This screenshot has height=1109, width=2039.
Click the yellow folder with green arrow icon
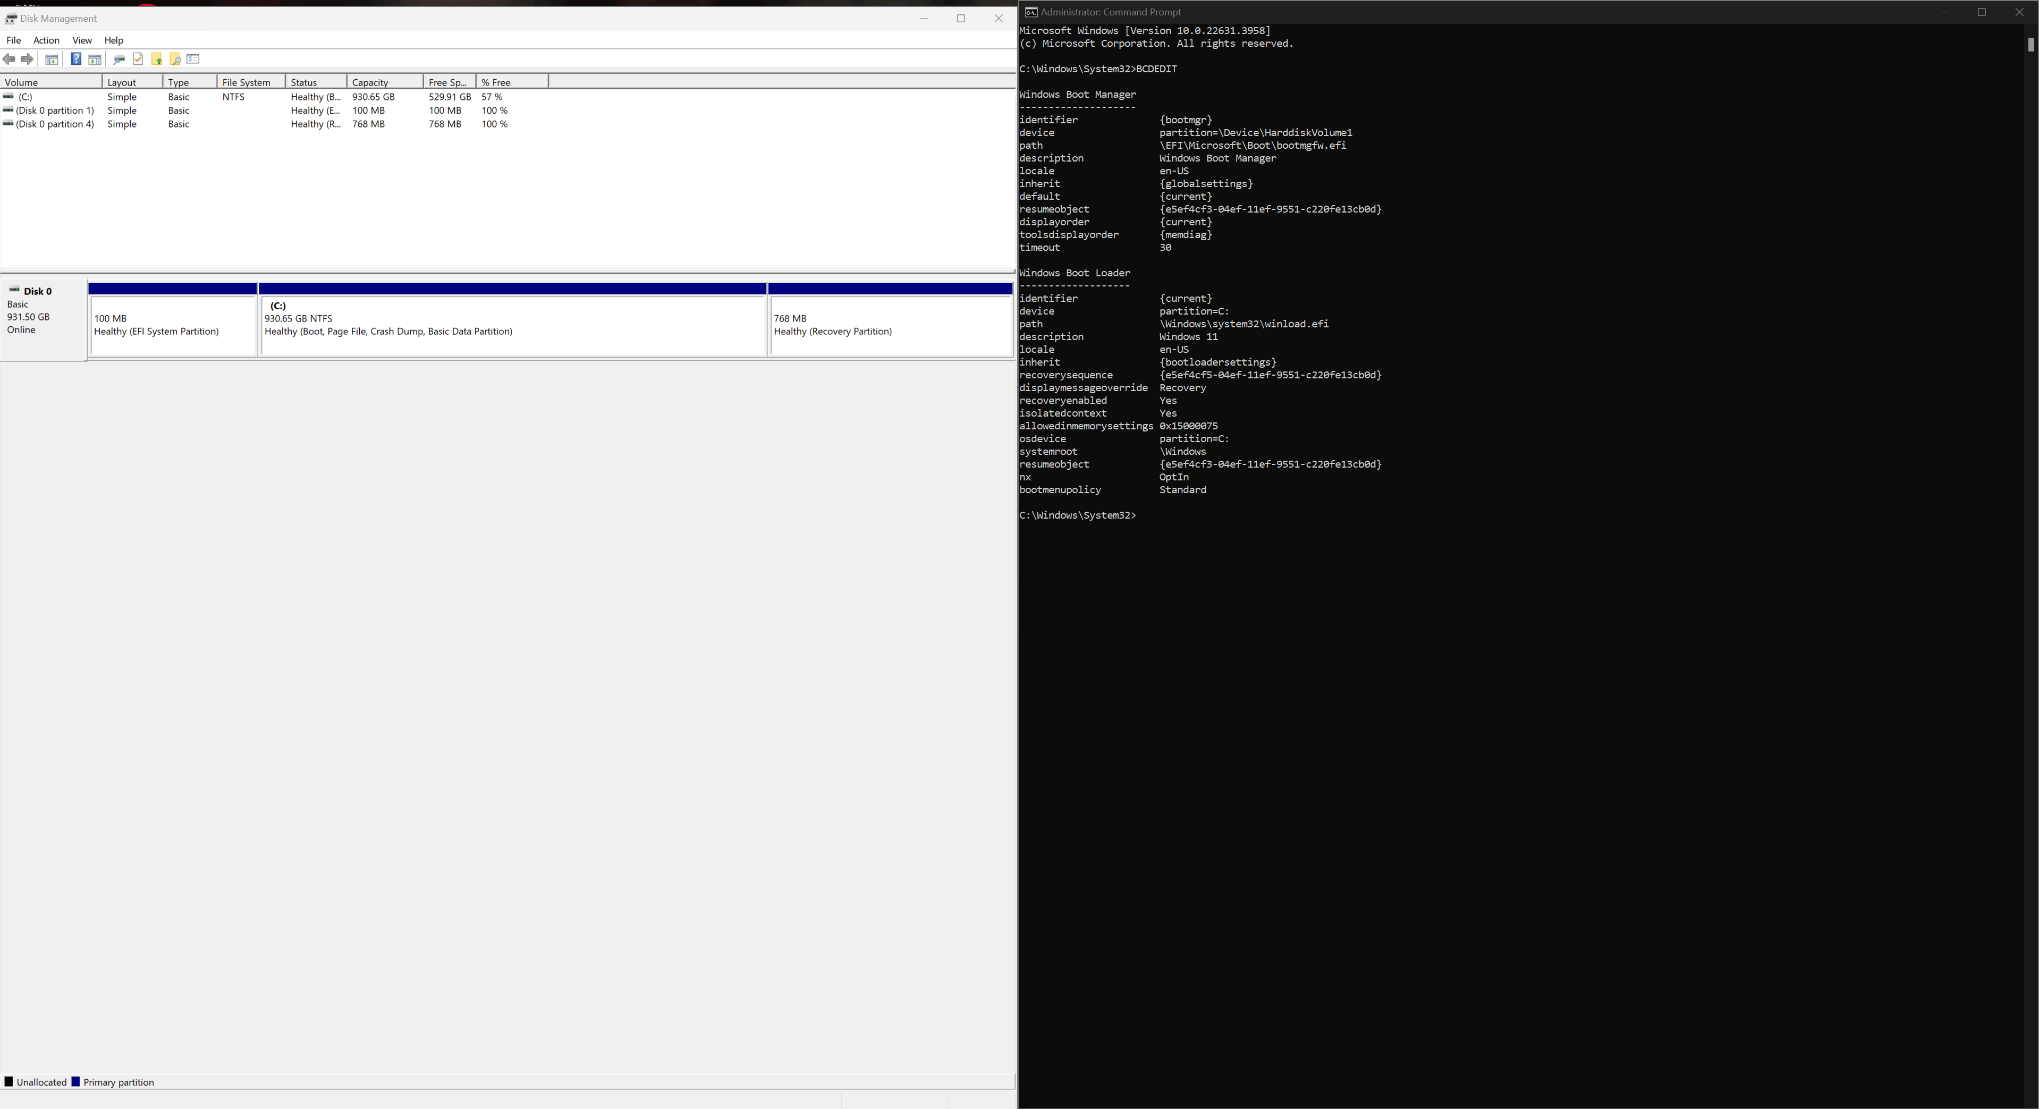(x=157, y=60)
